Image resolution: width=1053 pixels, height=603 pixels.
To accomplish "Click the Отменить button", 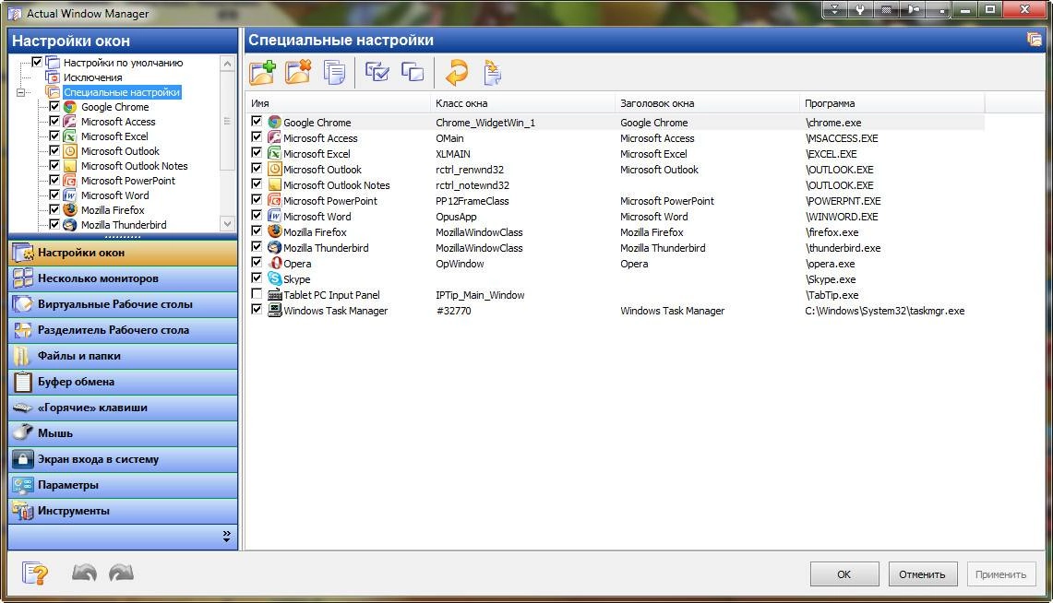I will pos(922,574).
